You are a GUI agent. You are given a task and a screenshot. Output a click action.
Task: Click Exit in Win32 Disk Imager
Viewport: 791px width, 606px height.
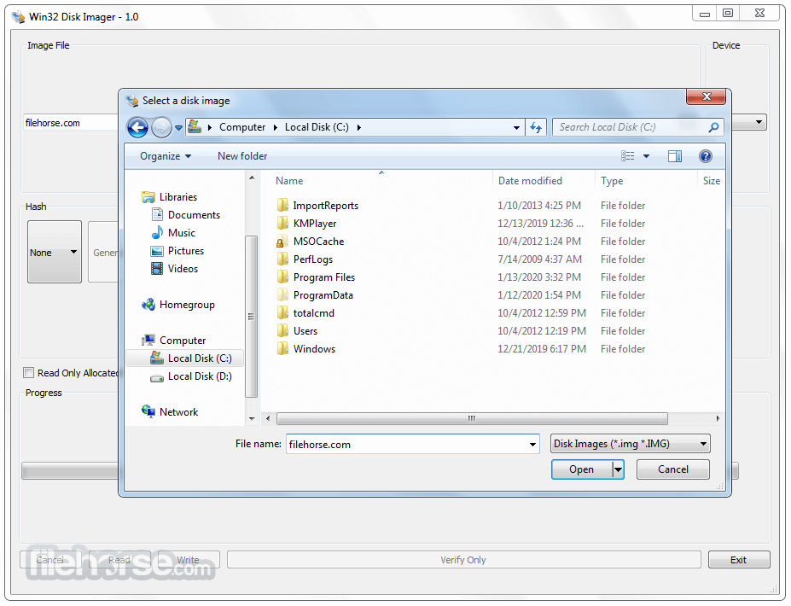pos(739,560)
